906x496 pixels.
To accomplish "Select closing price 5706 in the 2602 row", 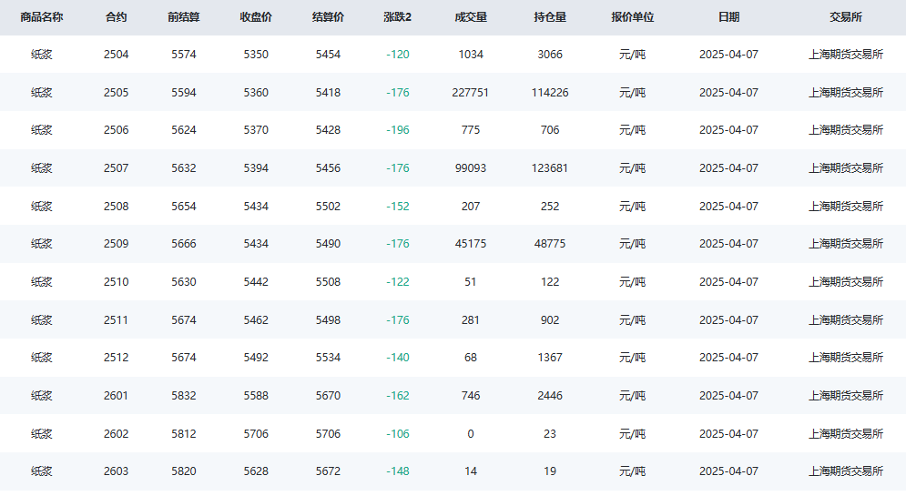I will [x=256, y=433].
